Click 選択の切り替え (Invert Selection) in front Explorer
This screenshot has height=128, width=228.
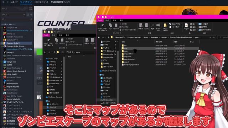205,30
